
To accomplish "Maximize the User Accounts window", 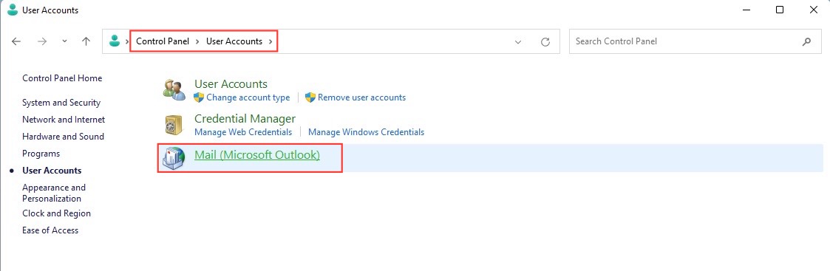I will [780, 10].
